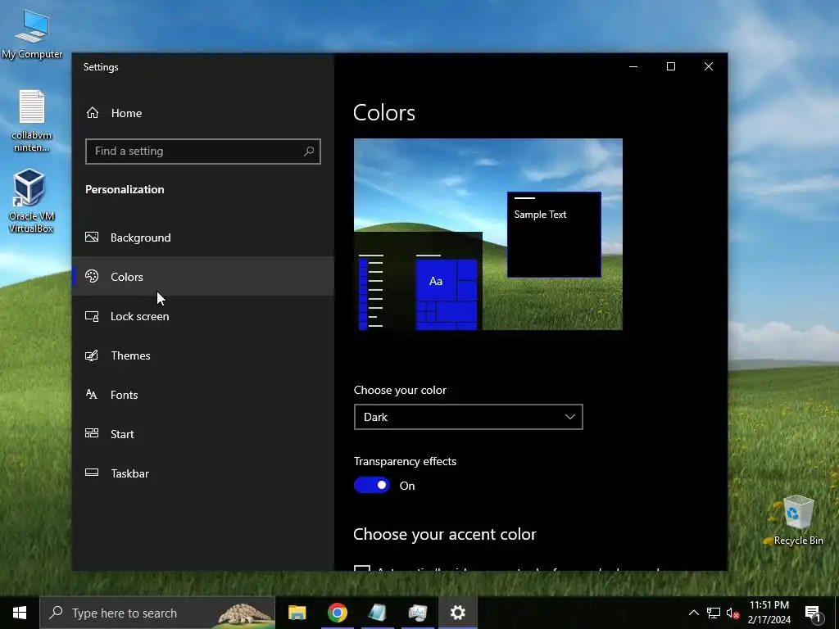This screenshot has height=629, width=839.
Task: Open the network status tray icon
Action: (x=714, y=613)
